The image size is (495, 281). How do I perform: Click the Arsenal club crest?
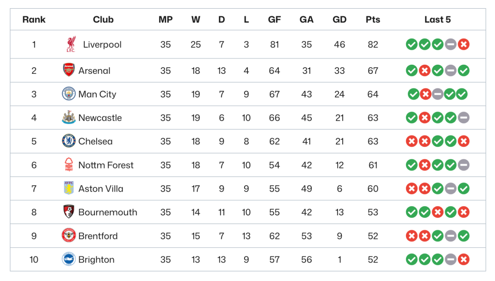pos(69,70)
